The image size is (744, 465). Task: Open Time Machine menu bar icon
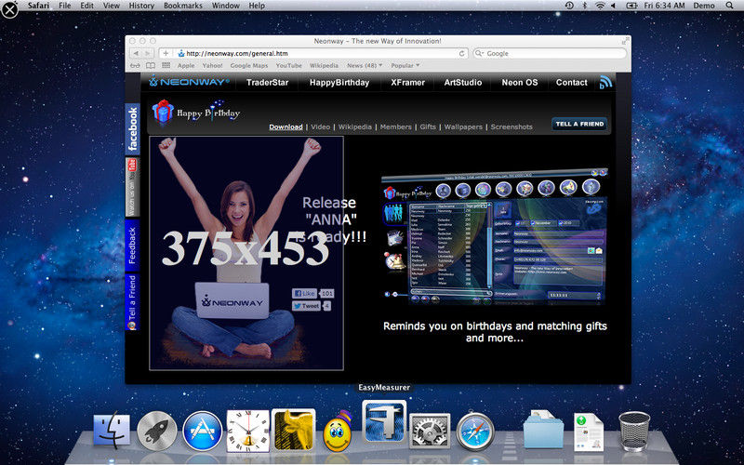click(x=569, y=6)
